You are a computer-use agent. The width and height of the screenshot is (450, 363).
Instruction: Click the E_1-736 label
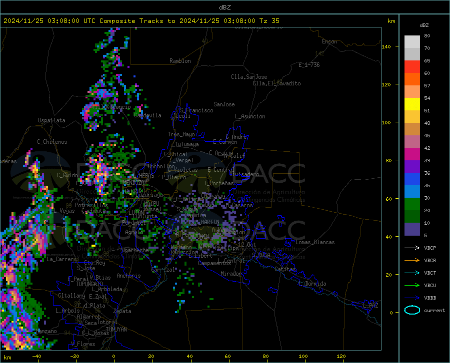point(309,65)
